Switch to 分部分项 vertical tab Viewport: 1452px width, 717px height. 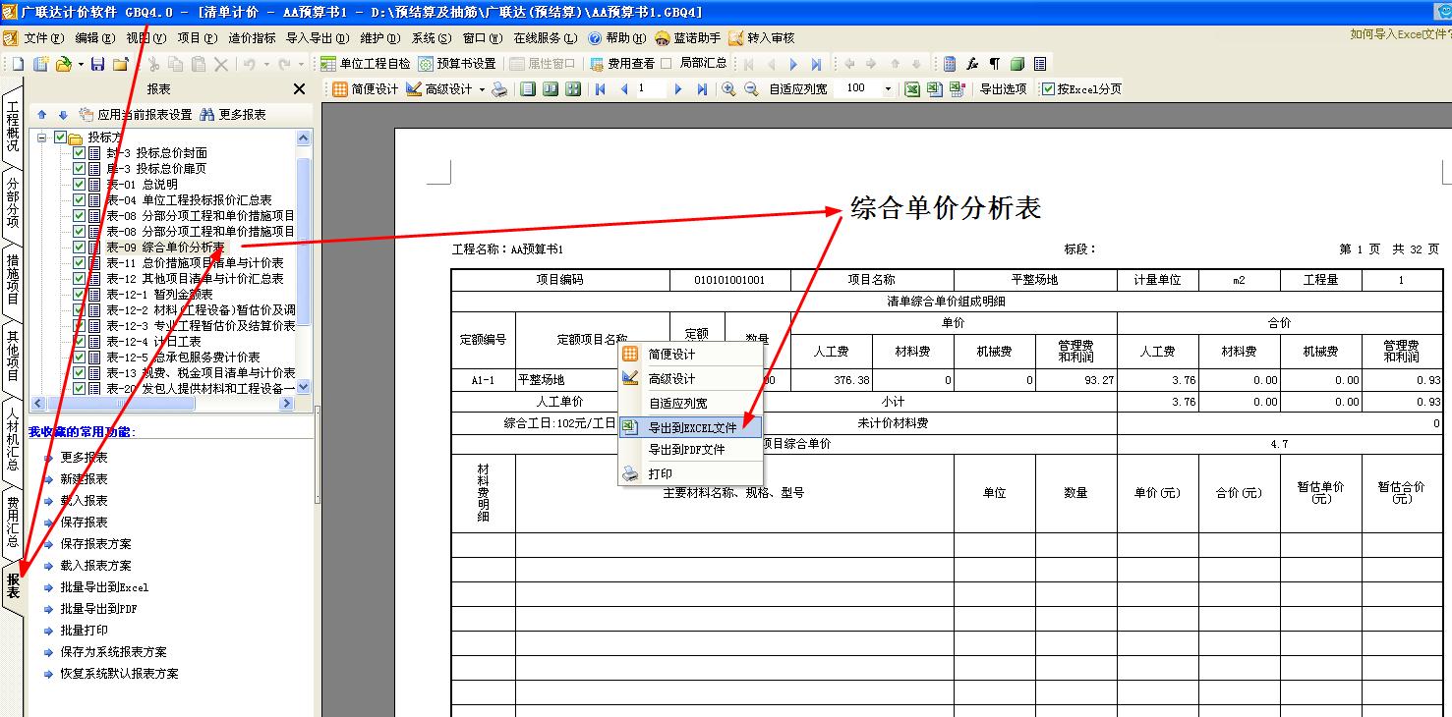[12, 203]
